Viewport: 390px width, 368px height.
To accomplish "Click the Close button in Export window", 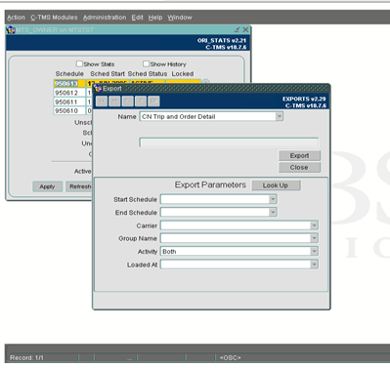I will (x=299, y=167).
